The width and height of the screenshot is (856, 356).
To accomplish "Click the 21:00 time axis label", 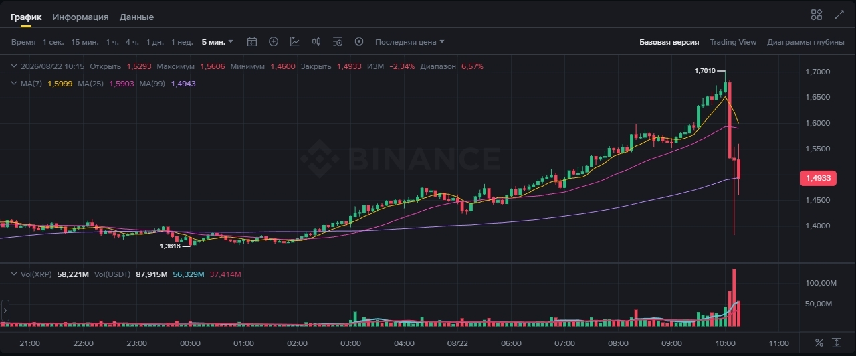I will tap(29, 343).
